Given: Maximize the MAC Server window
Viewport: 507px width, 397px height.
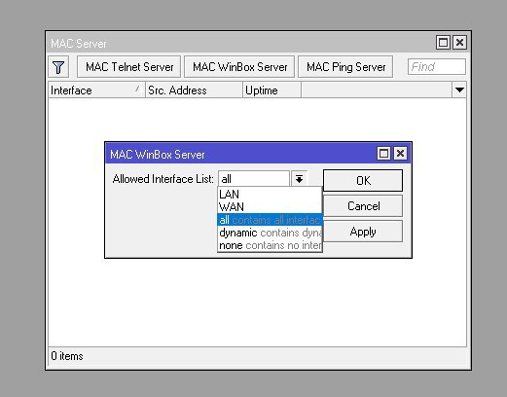Looking at the screenshot, I should click(x=443, y=43).
